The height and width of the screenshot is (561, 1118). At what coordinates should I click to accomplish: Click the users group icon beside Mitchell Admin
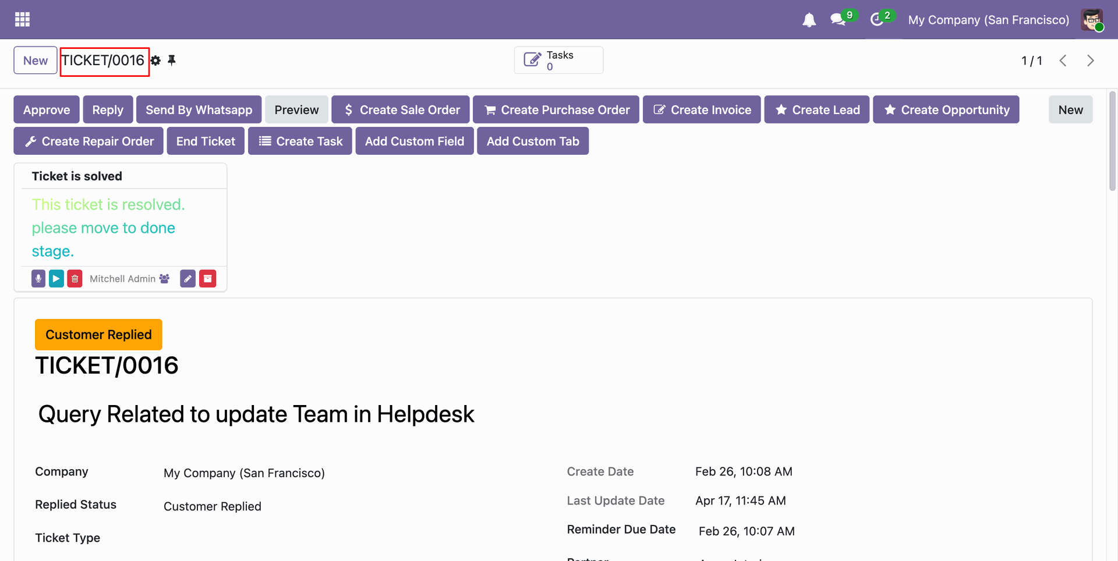pyautogui.click(x=164, y=279)
